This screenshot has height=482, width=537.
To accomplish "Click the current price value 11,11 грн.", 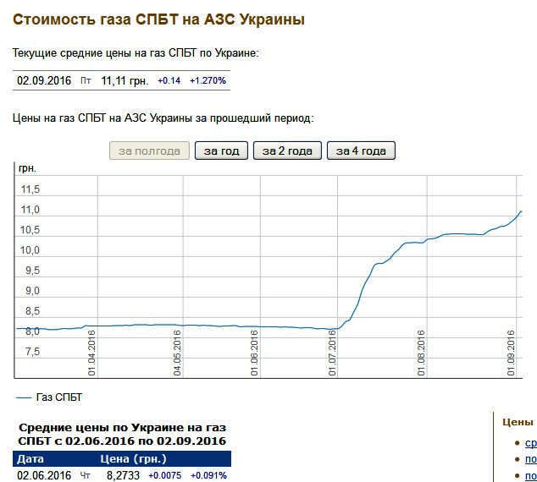I will (125, 81).
